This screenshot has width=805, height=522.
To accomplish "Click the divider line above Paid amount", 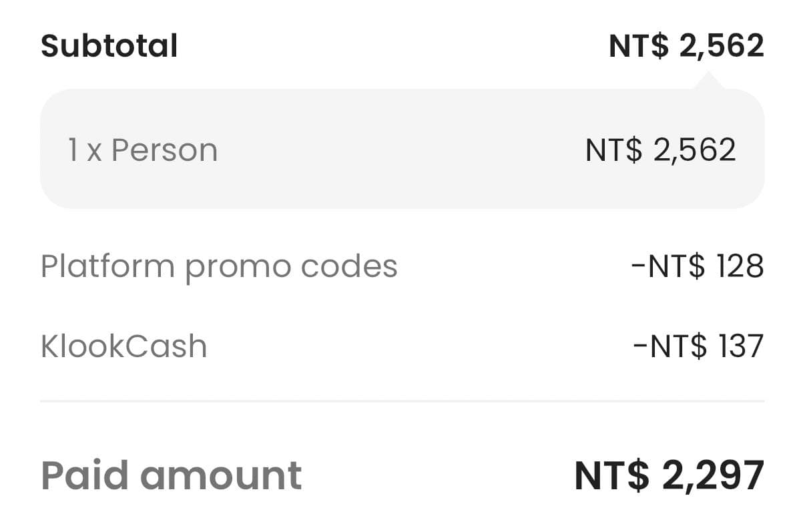I will [x=402, y=401].
